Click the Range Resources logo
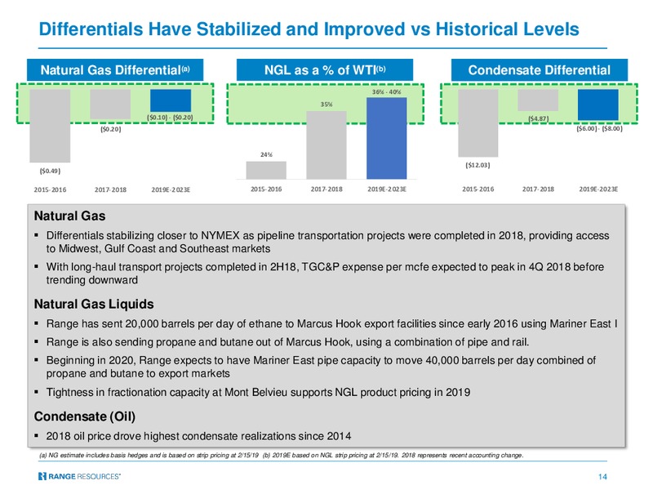 [x=79, y=476]
